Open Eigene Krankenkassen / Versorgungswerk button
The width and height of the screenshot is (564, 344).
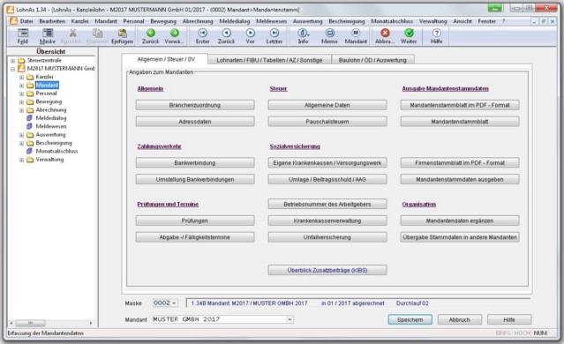(327, 163)
